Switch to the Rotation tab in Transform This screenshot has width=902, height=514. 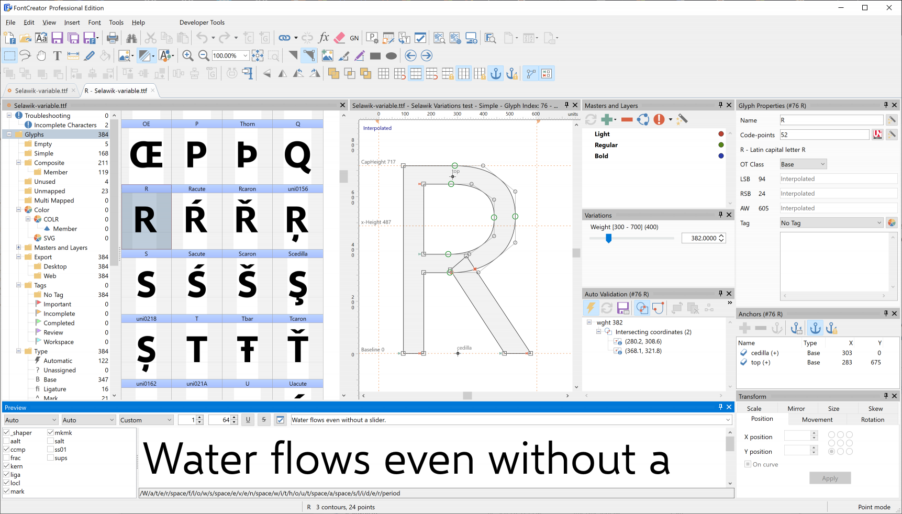coord(872,420)
